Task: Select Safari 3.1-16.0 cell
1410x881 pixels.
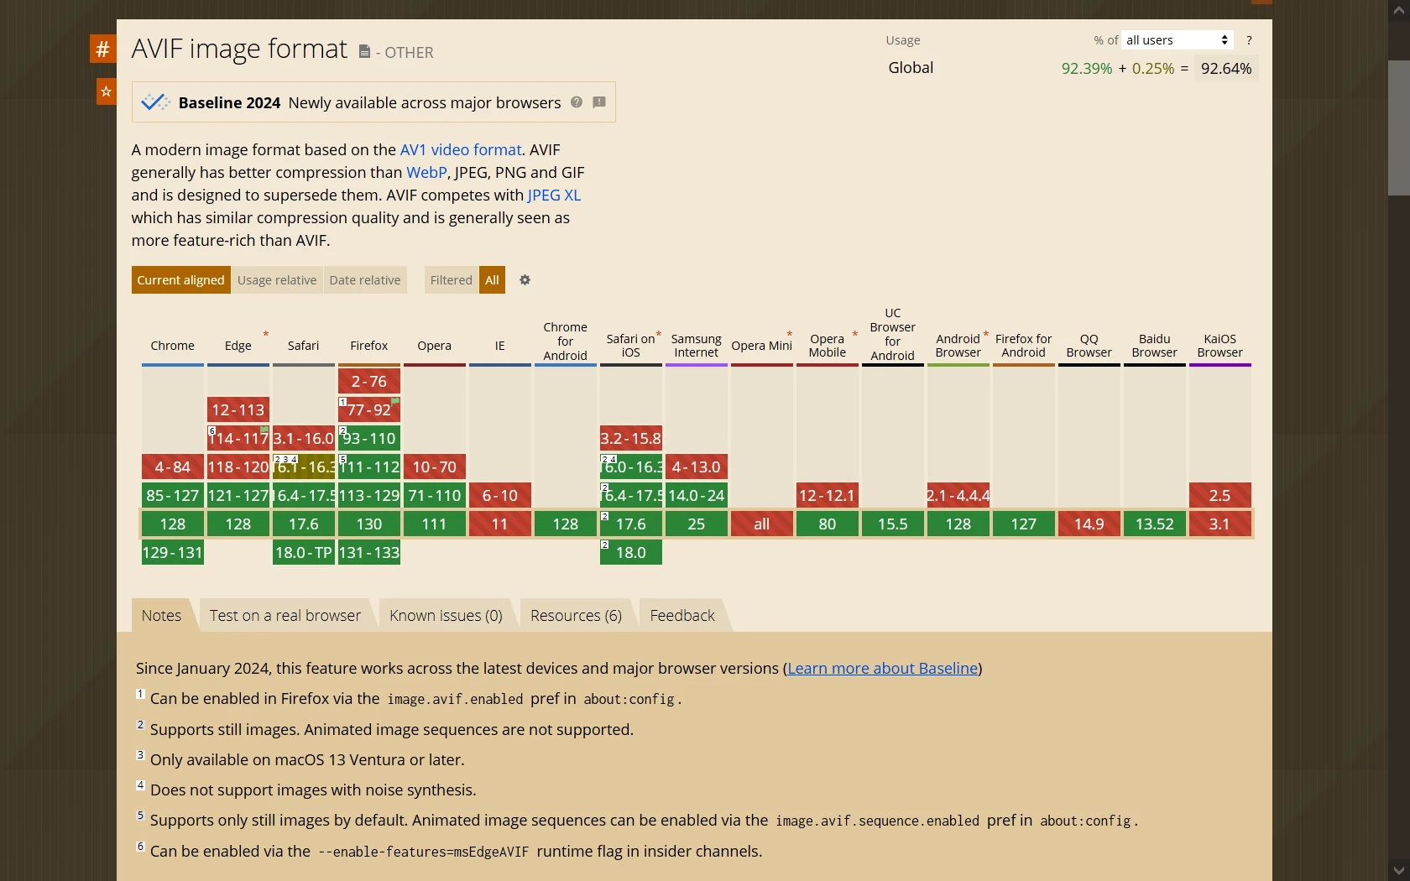Action: pyautogui.click(x=304, y=438)
